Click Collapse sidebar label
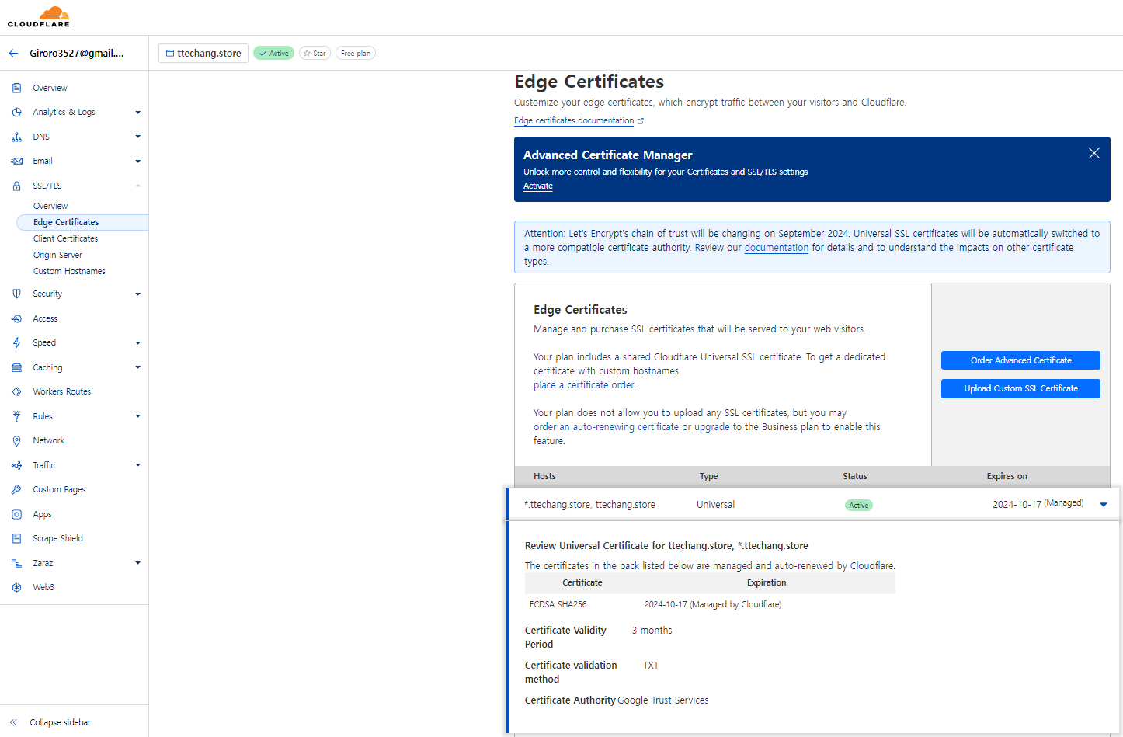Screen dimensions: 1123x737 pyautogui.click(x=61, y=722)
